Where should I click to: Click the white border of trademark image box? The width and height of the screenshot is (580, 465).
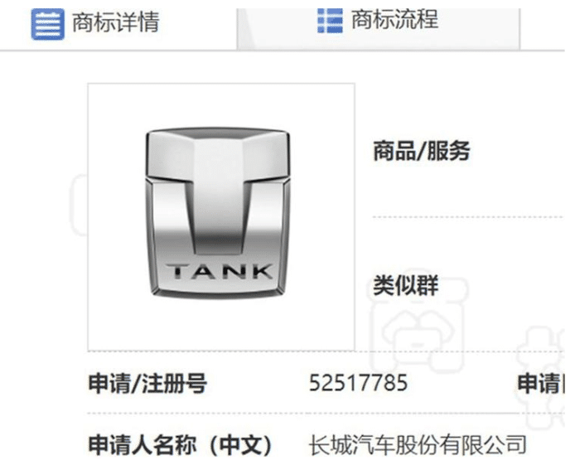(221, 85)
